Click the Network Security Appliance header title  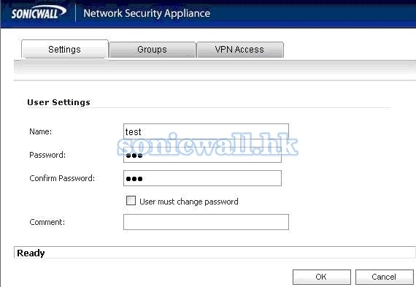click(x=147, y=13)
